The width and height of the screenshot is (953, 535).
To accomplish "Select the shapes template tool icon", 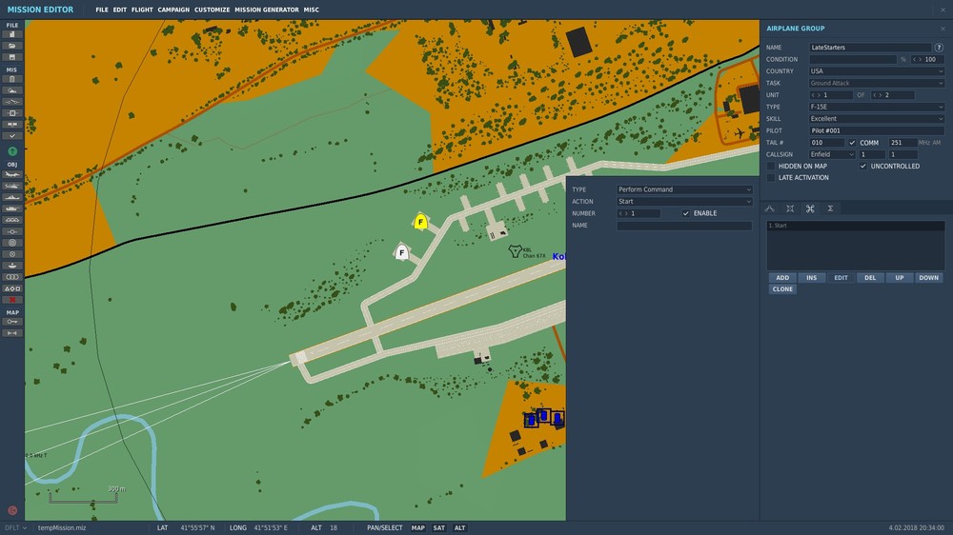I will click(x=11, y=288).
